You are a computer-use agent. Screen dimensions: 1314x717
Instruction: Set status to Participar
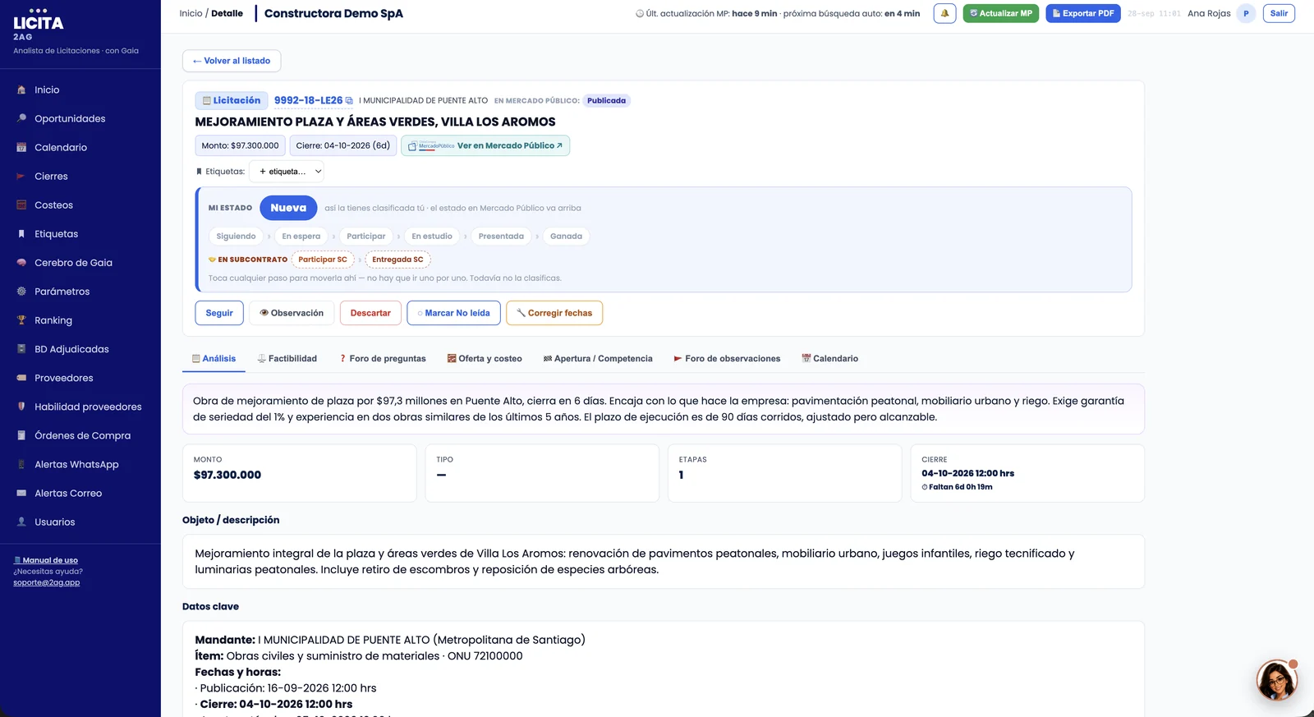click(366, 237)
